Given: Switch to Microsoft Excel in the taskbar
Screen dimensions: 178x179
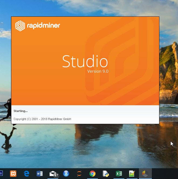Looking at the screenshot, I should [x=119, y=174].
